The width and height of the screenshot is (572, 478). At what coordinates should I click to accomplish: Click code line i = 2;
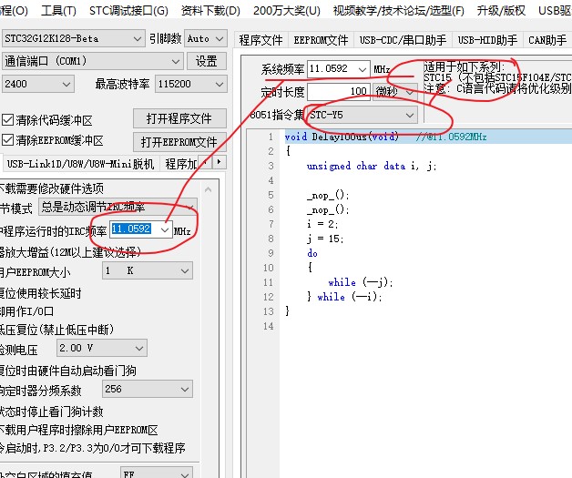coord(322,224)
